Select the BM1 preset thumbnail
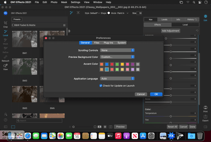This screenshot has height=142, width=211. tap(25, 39)
